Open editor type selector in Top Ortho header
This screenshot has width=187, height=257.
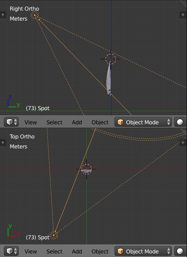pos(11,251)
